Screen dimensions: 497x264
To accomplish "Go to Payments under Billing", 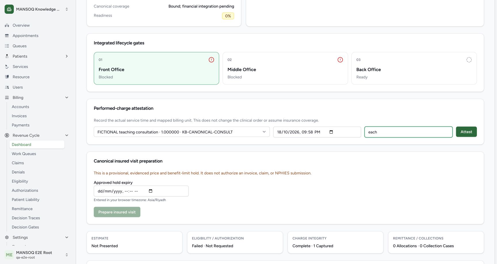I will (21, 125).
